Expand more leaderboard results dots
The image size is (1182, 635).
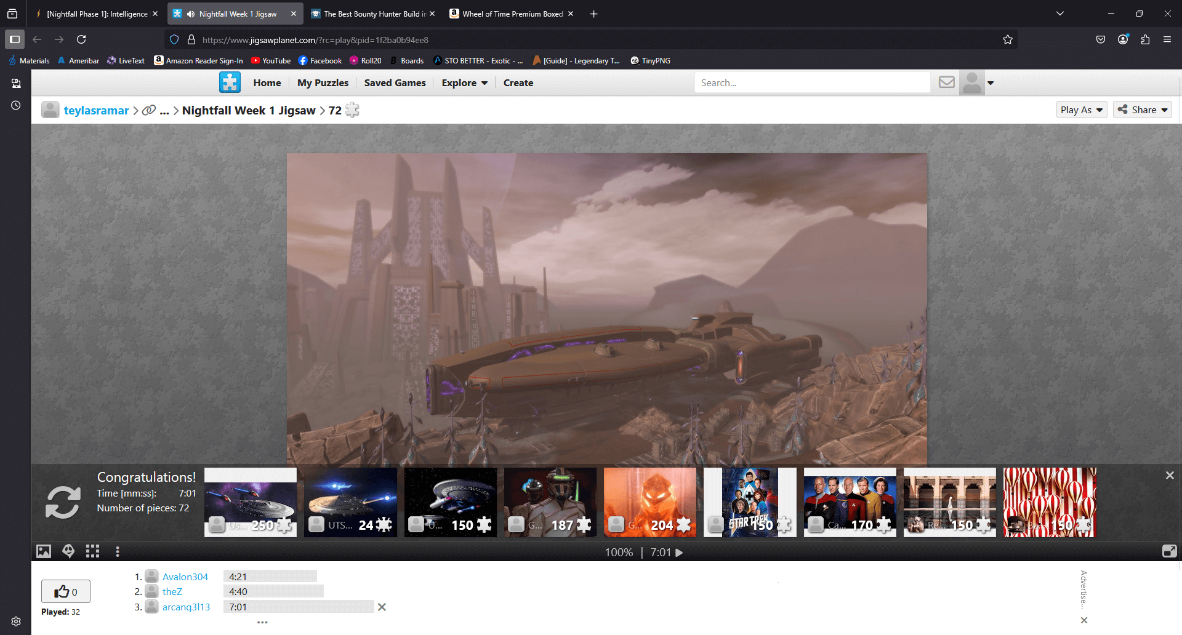point(262,622)
